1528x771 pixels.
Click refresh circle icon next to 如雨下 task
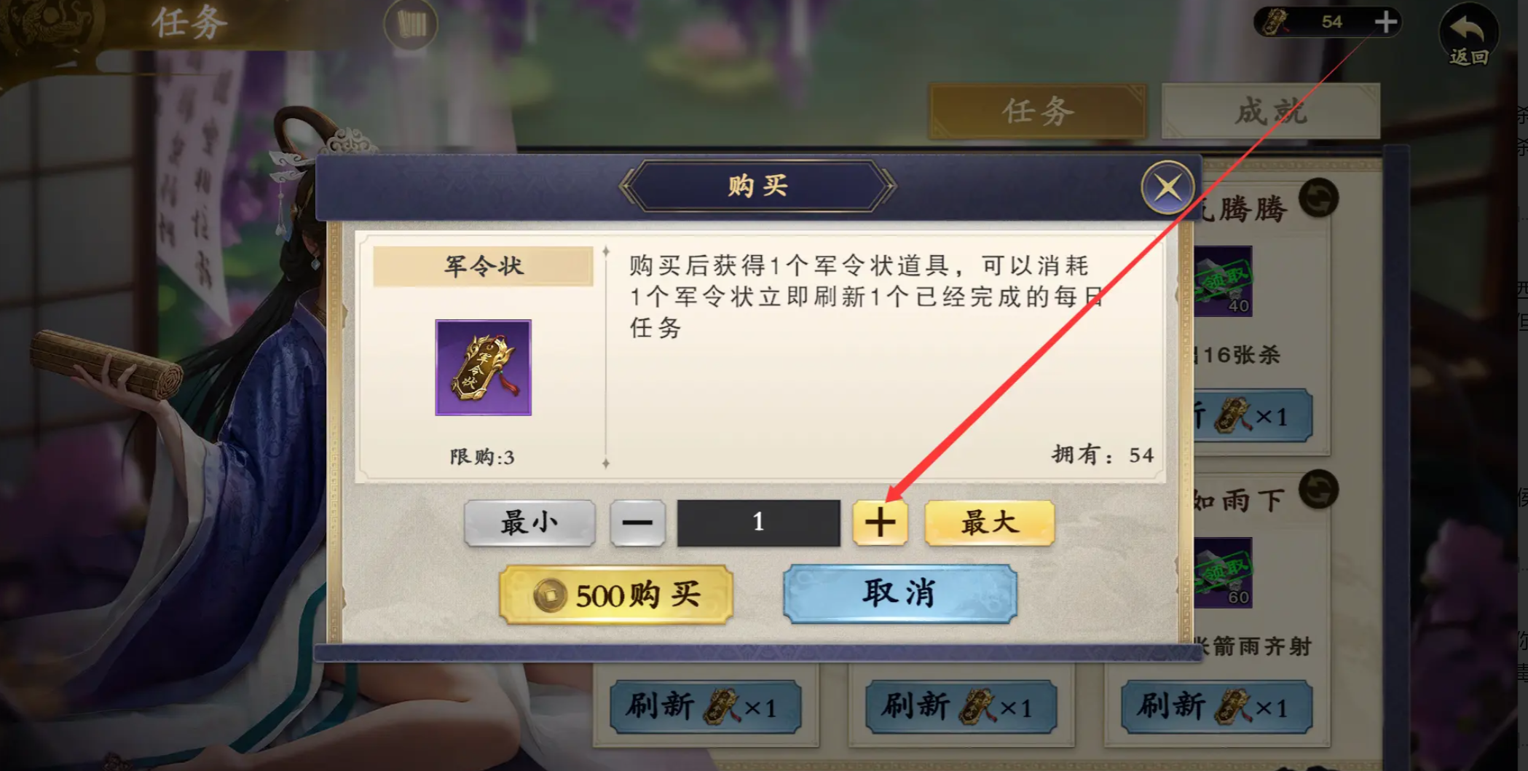pos(1318,490)
